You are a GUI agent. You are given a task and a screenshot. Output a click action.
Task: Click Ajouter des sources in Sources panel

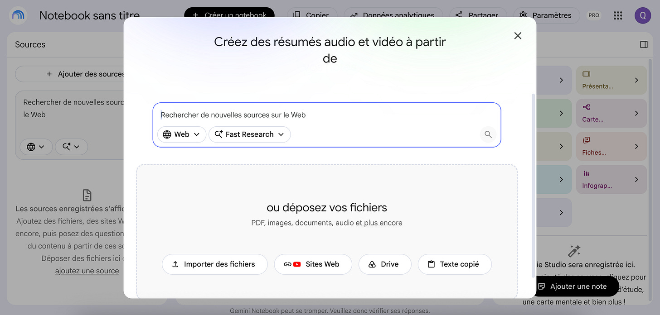pos(86,74)
